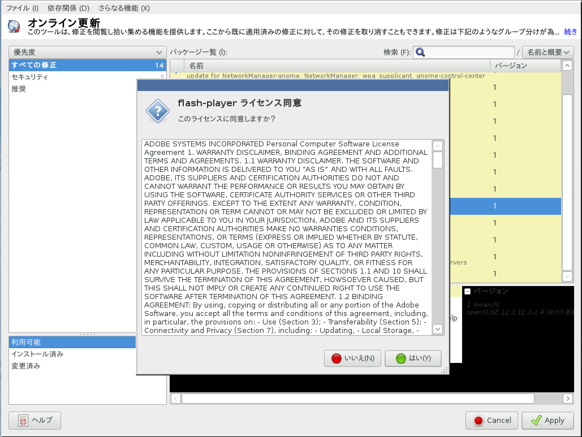The image size is (582, 437).
Task: Click the ヘルプ button
Action: pyautogui.click(x=35, y=420)
